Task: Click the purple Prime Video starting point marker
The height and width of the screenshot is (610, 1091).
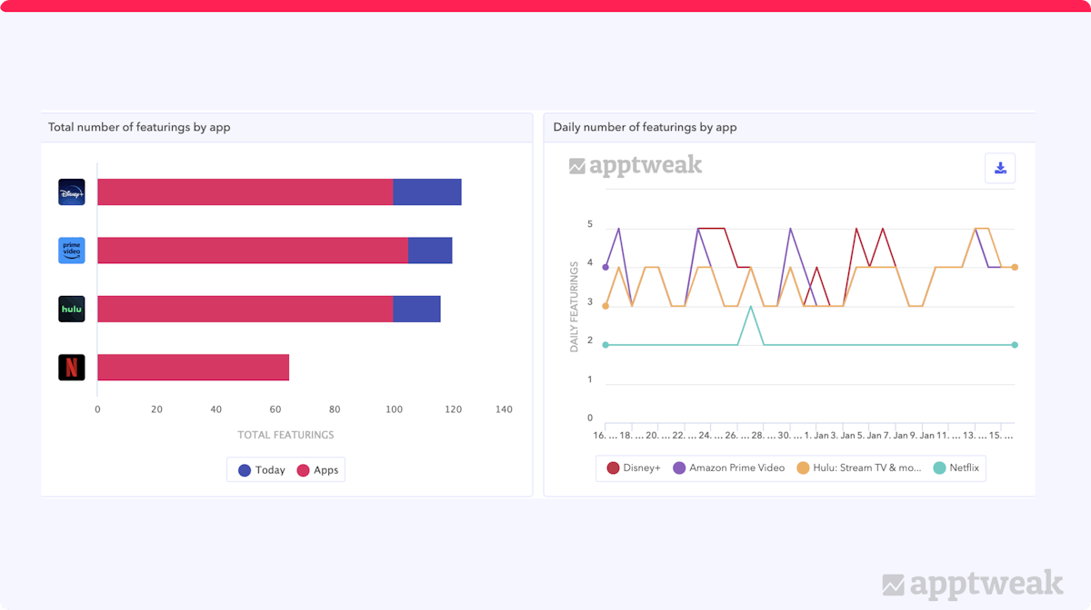Action: pyautogui.click(x=606, y=267)
